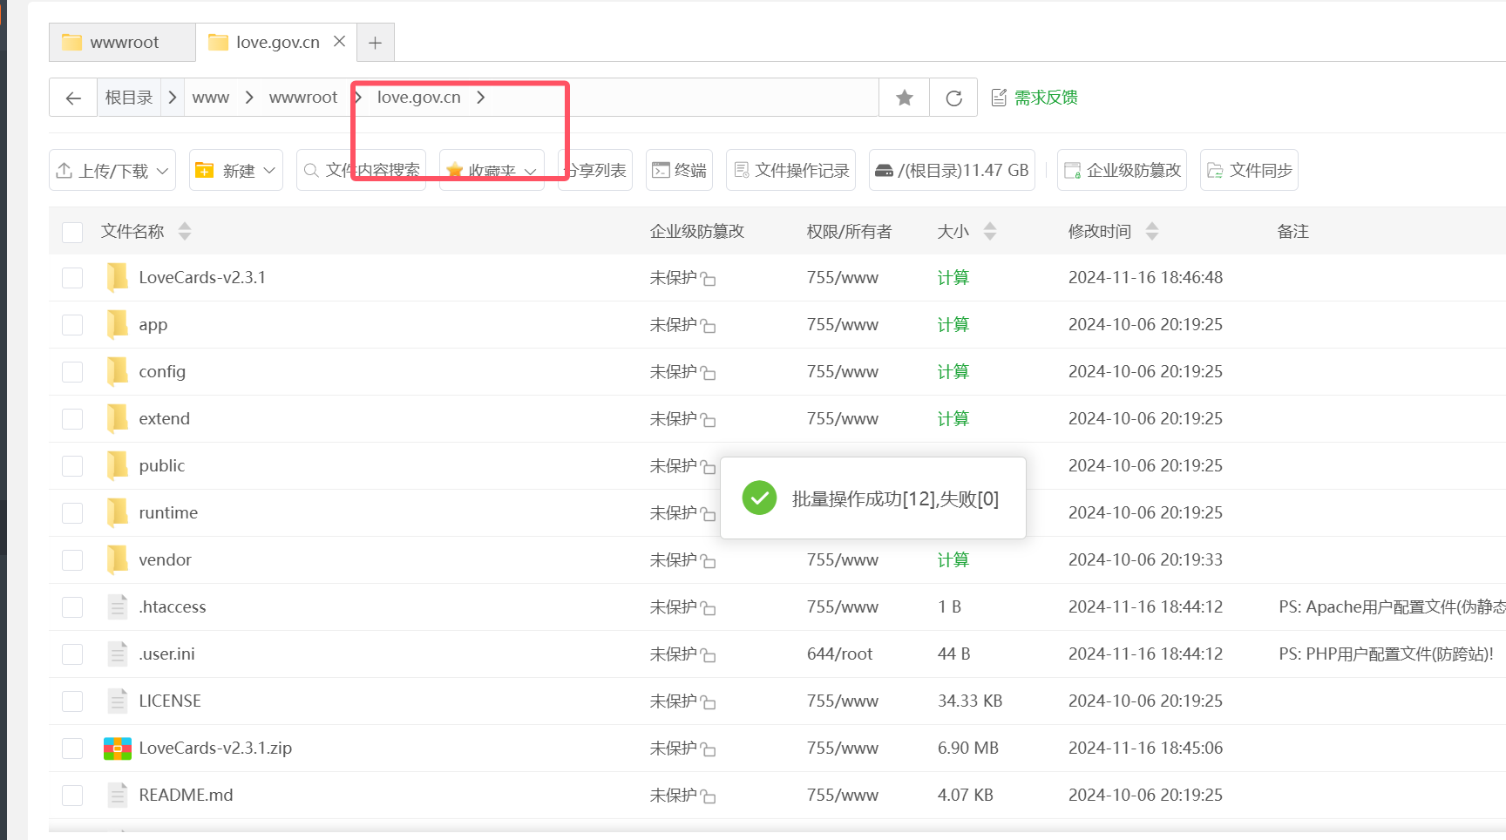Tick the checkbox for the app folder
The image size is (1506, 840).
(x=72, y=325)
